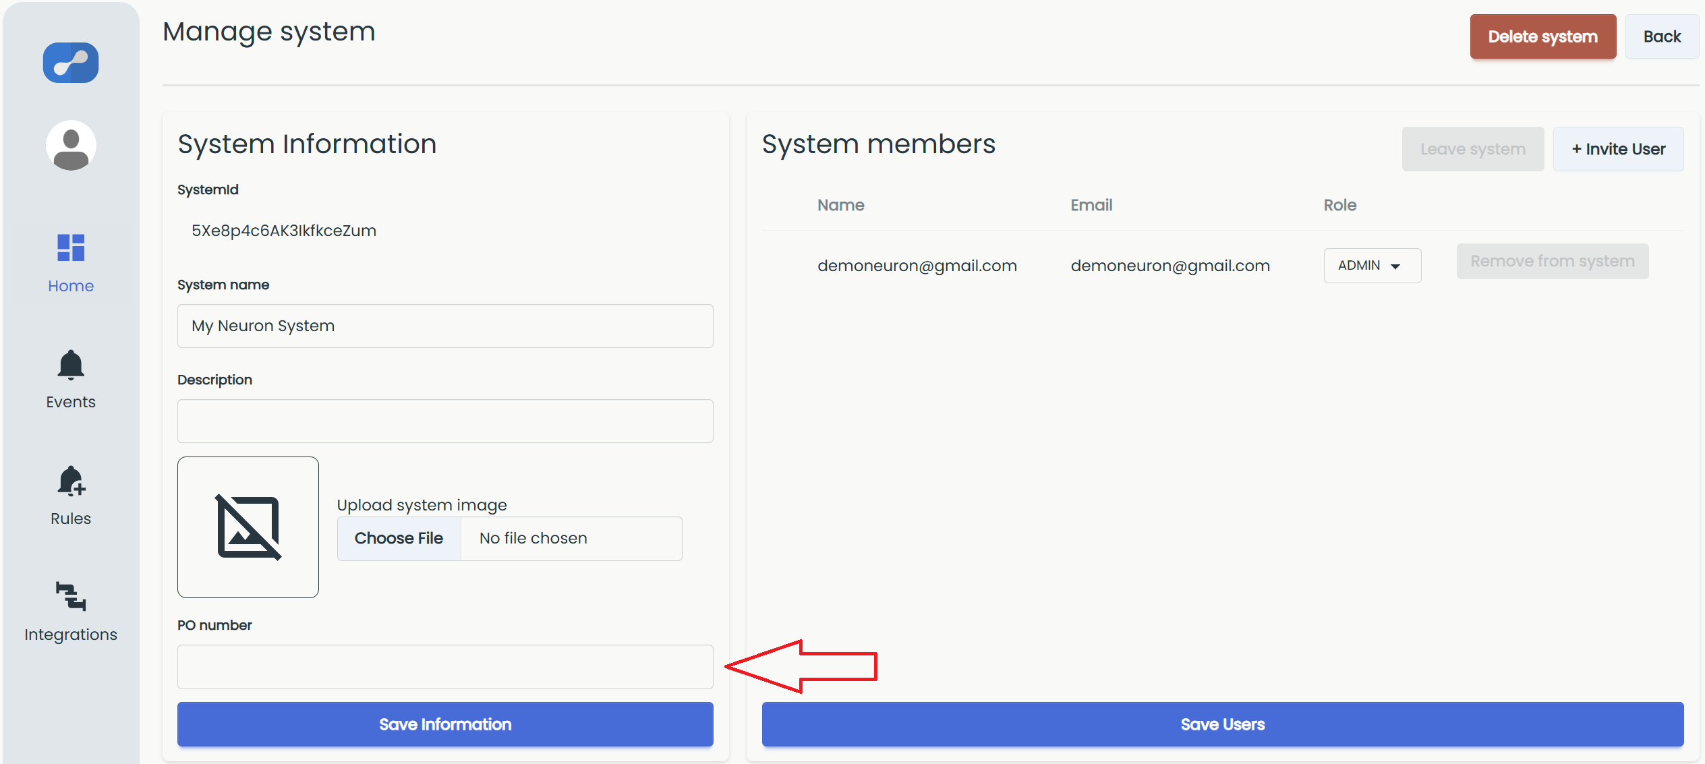Open the user profile avatar
This screenshot has width=1705, height=764.
(71, 146)
